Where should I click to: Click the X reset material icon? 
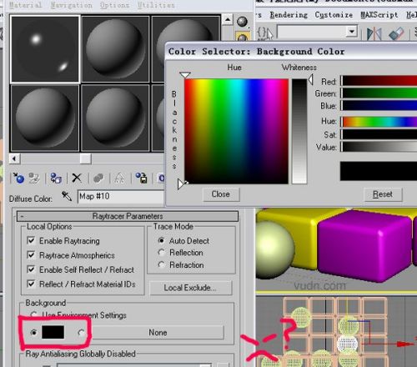tap(77, 178)
